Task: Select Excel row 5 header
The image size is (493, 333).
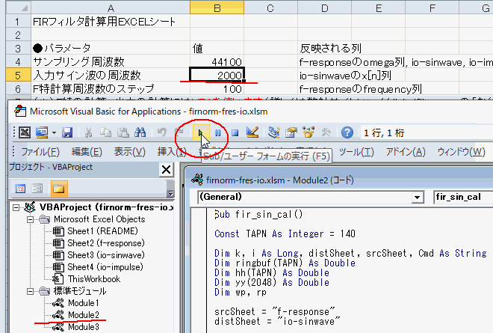Action: tap(18, 76)
